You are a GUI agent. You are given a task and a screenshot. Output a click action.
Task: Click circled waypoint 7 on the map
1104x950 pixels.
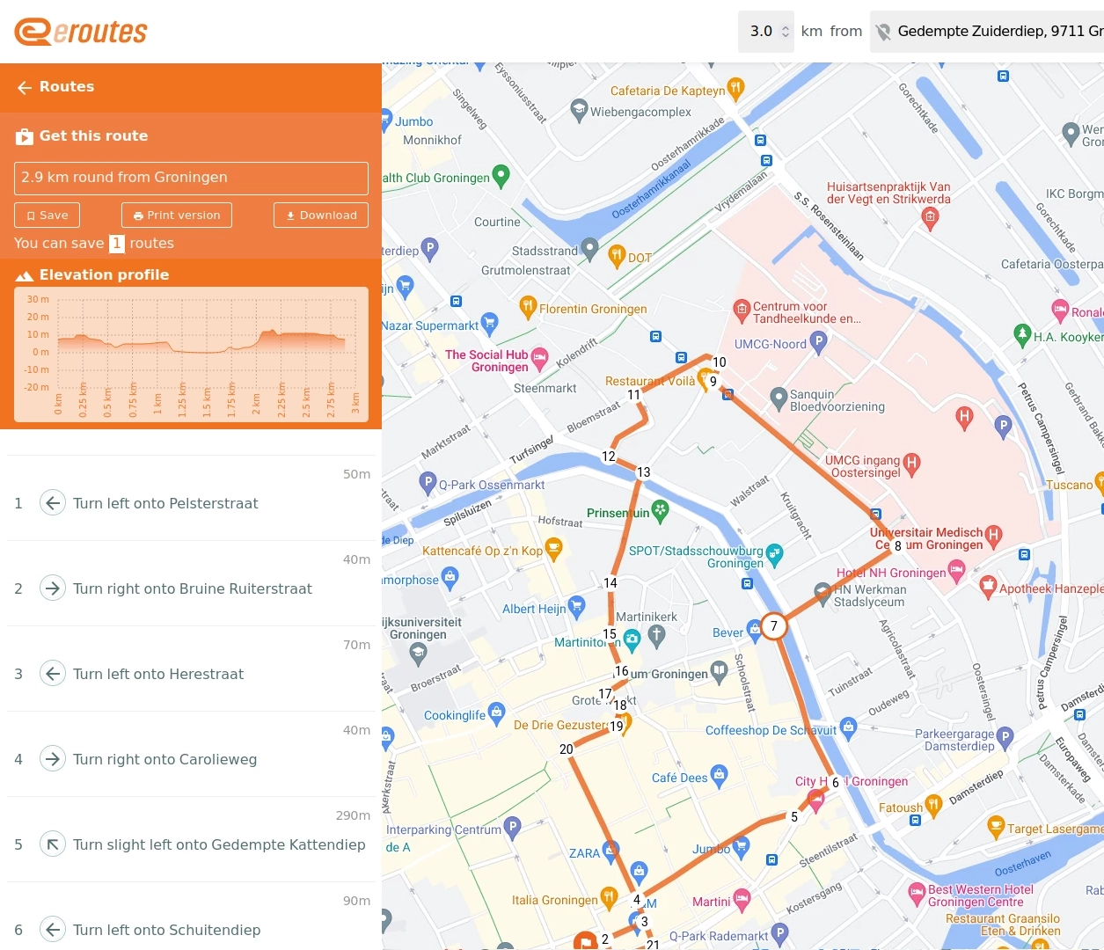pyautogui.click(x=773, y=626)
